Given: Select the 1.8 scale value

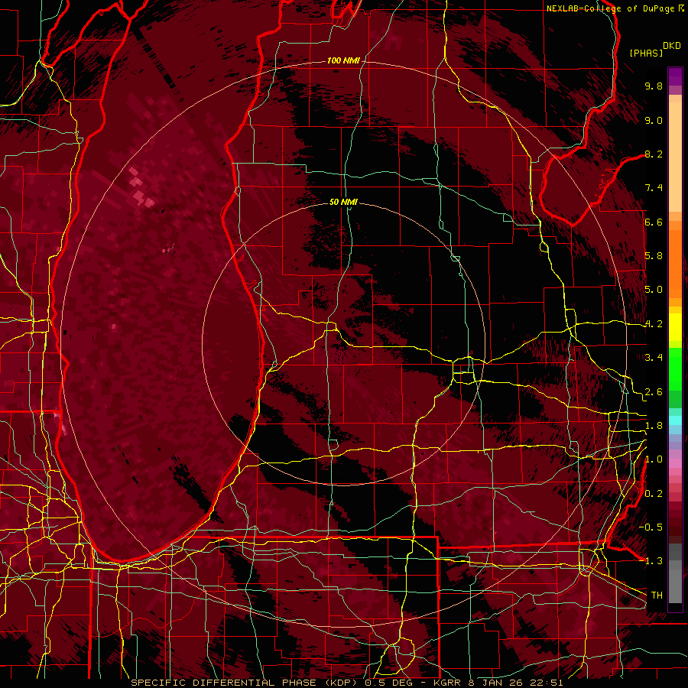Looking at the screenshot, I should (x=654, y=426).
